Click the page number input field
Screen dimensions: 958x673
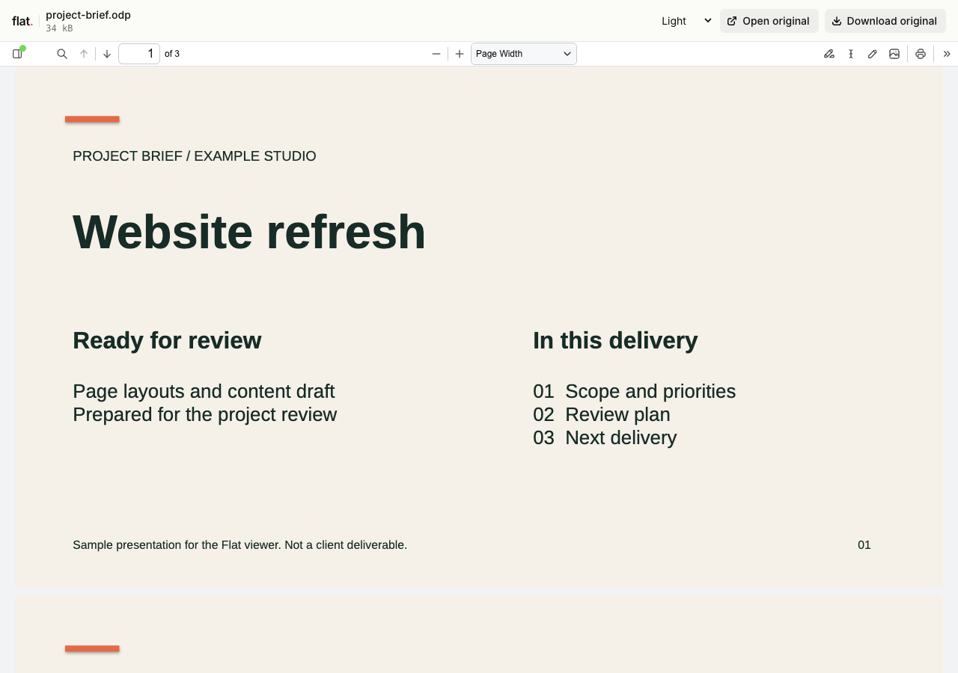tap(139, 54)
